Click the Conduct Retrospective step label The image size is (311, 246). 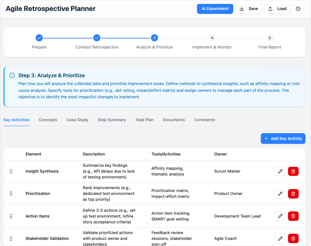(97, 47)
